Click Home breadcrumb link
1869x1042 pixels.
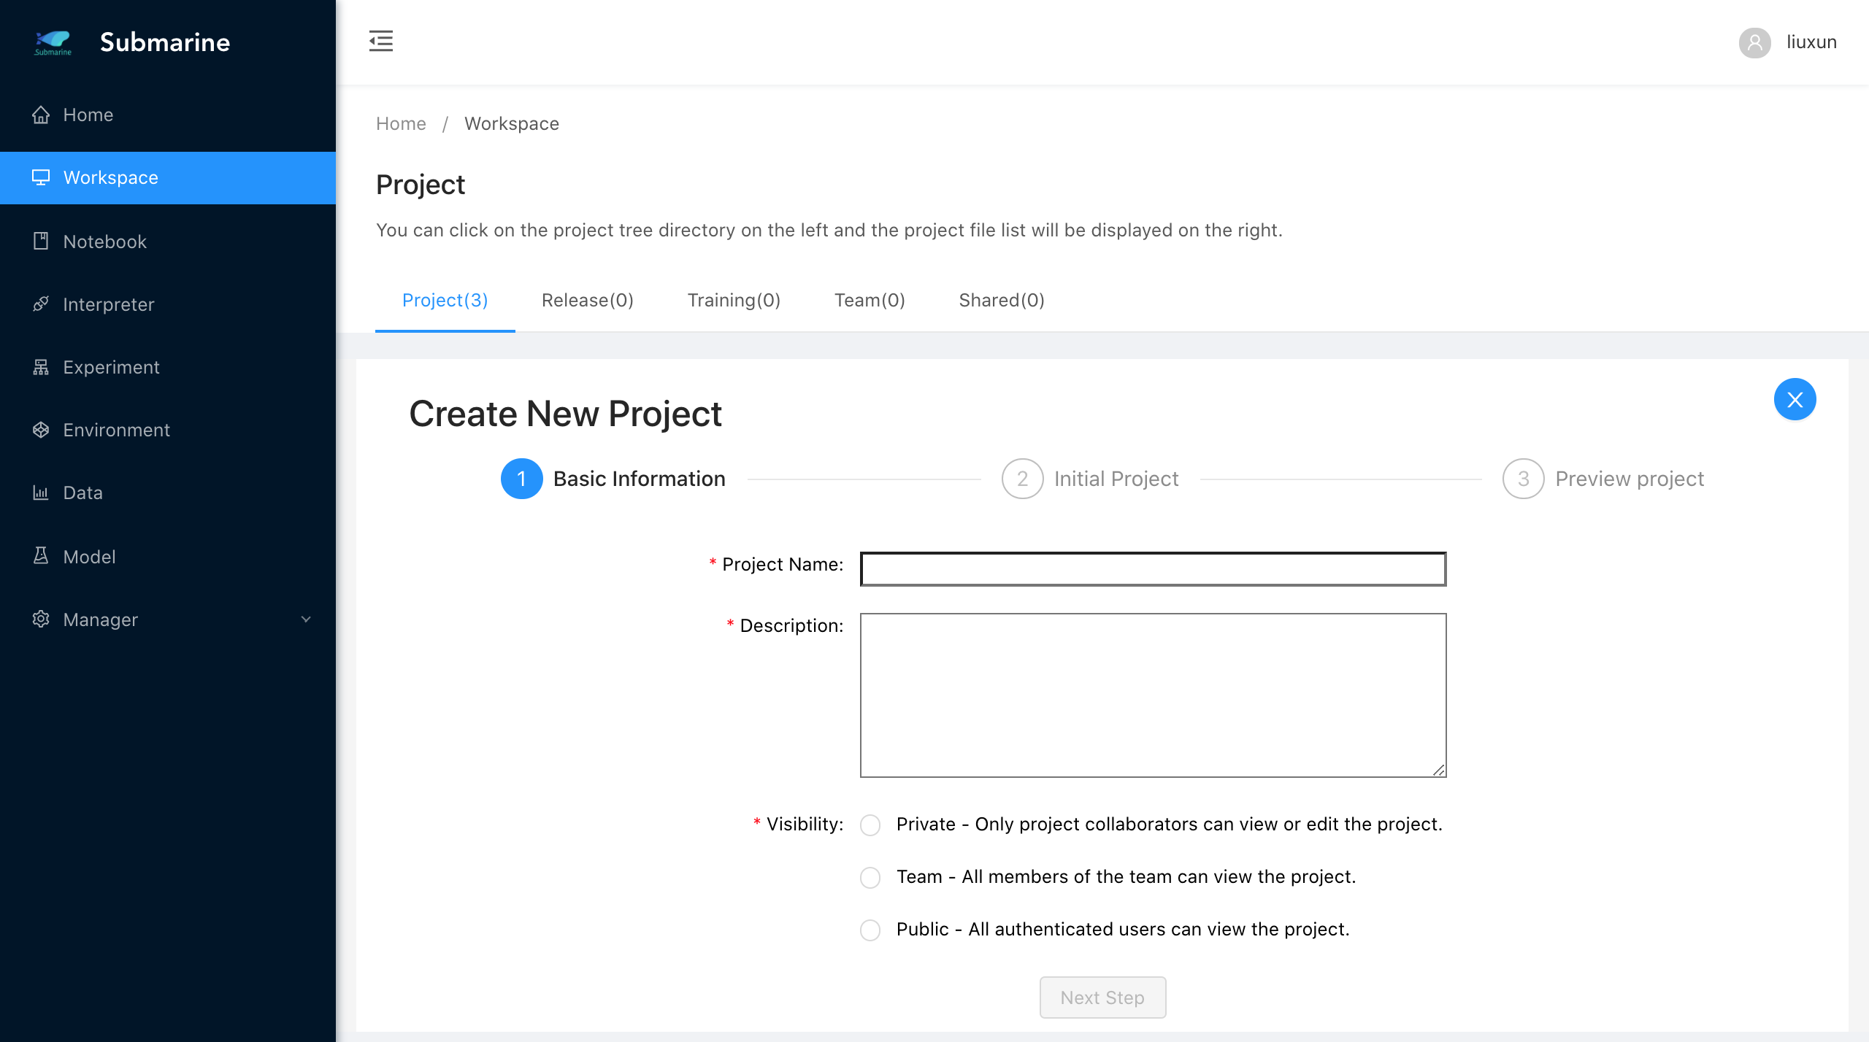tap(401, 124)
